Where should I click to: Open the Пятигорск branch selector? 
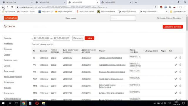point(78,38)
